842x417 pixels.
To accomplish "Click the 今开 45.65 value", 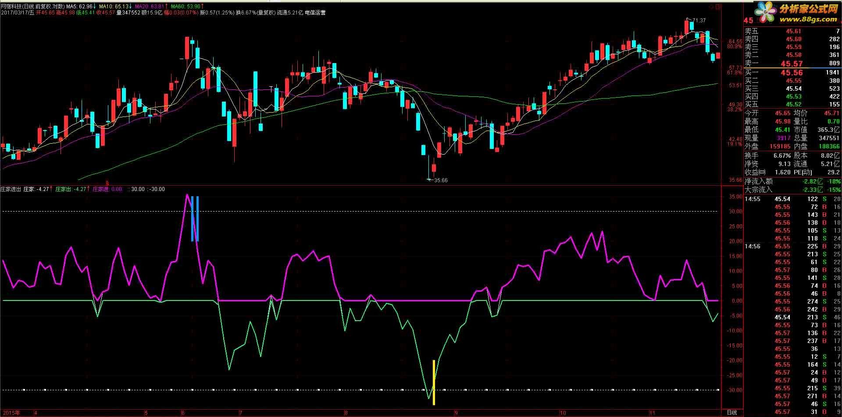I will click(782, 113).
